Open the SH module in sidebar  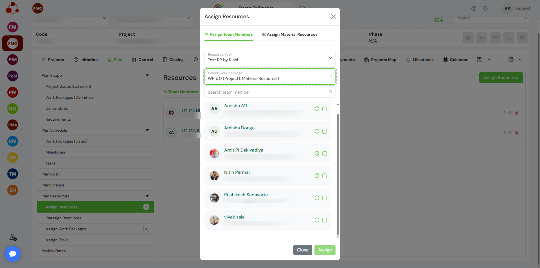(13, 190)
